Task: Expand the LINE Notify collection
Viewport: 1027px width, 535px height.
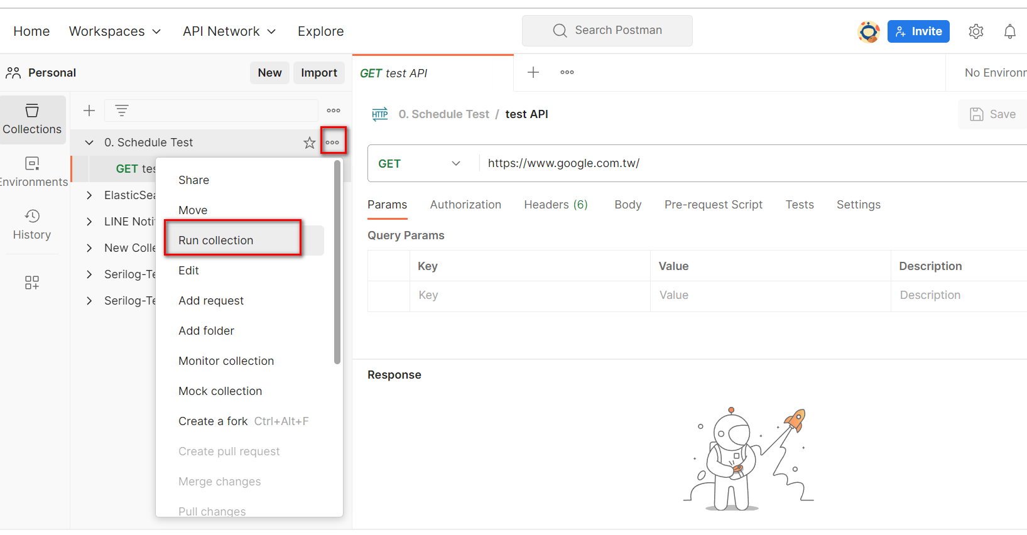Action: click(89, 222)
